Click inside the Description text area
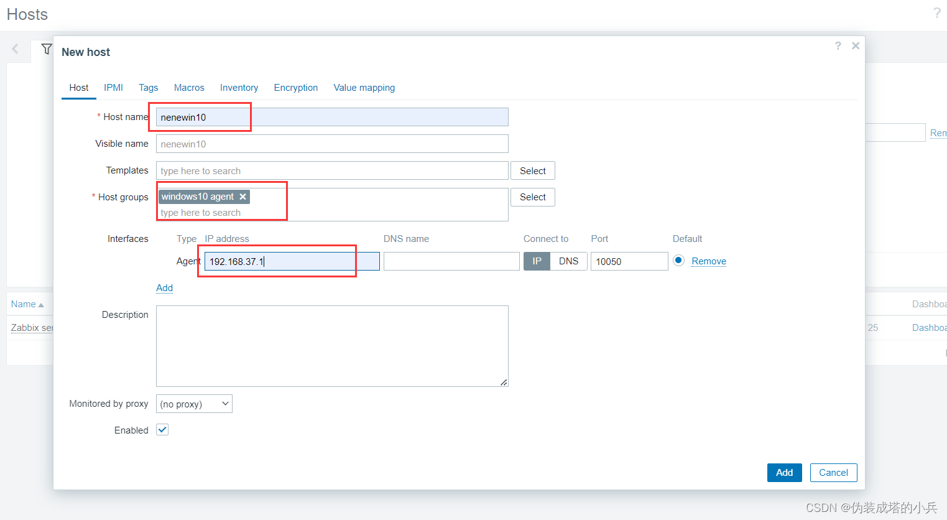 (332, 346)
